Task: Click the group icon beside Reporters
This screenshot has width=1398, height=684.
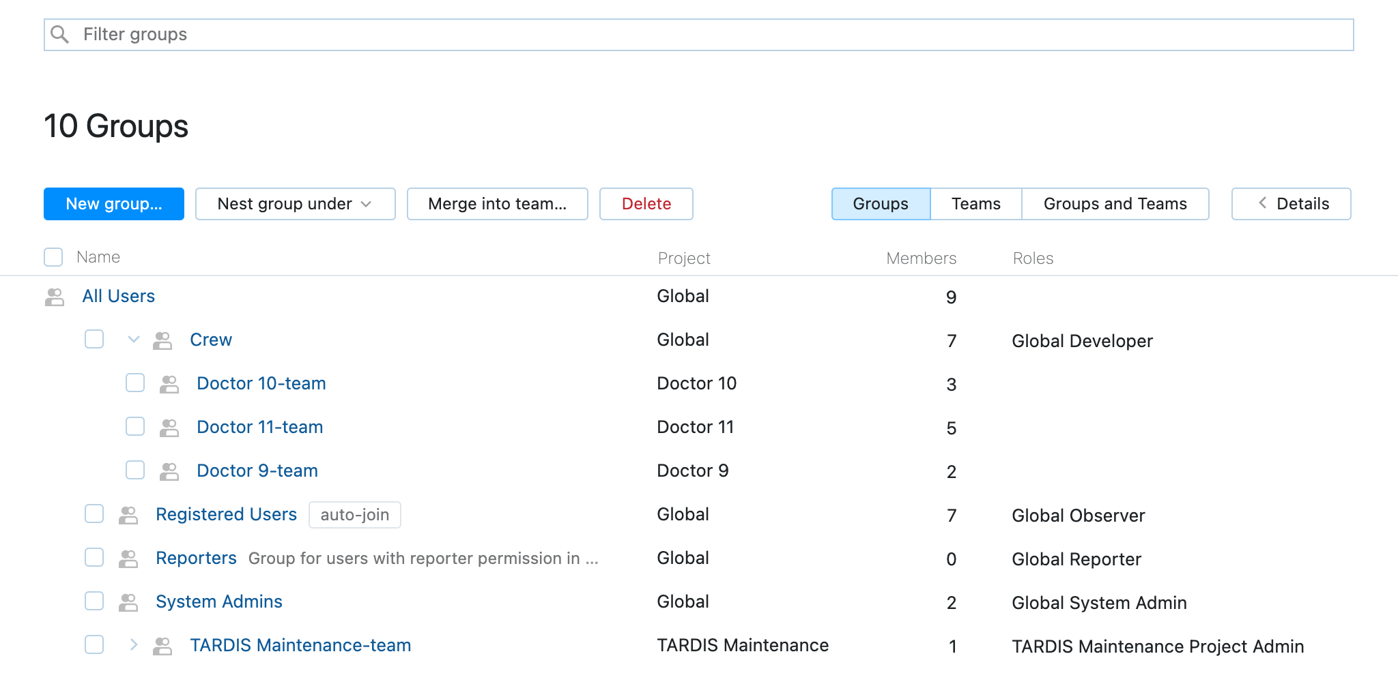Action: coord(128,558)
